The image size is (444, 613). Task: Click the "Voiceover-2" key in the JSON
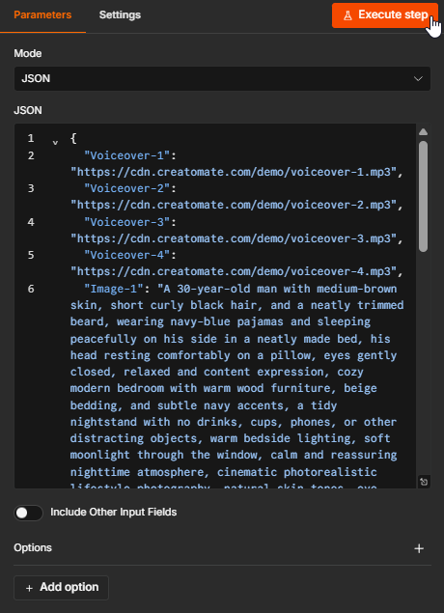pos(127,188)
